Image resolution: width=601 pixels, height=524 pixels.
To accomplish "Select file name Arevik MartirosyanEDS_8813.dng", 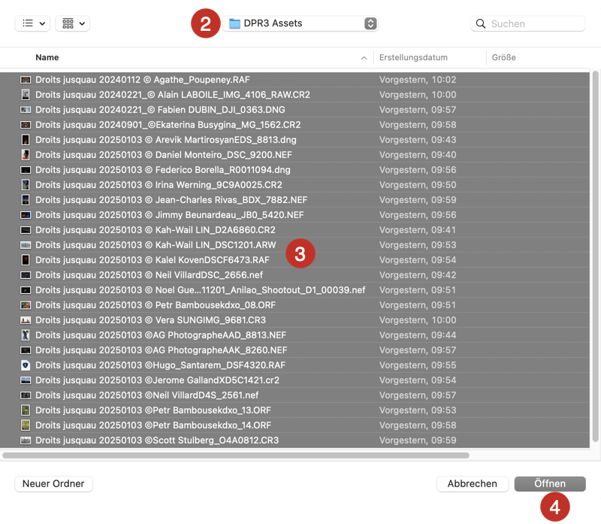I will 166,140.
